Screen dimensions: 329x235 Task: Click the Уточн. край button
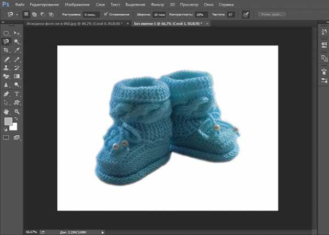(x=271, y=14)
